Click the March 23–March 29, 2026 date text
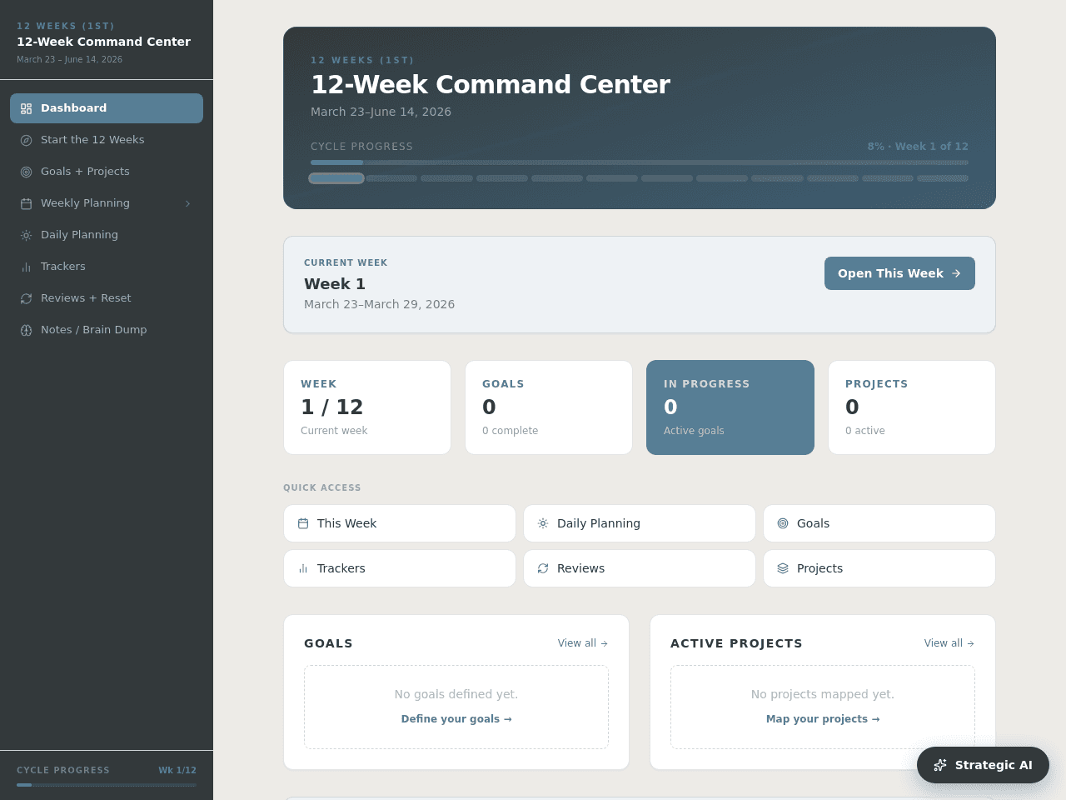1066x800 pixels. click(379, 304)
